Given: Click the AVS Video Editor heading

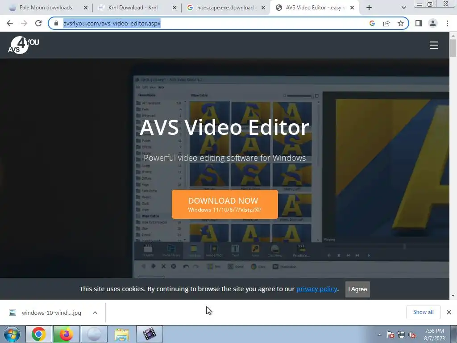Looking at the screenshot, I should pos(224,127).
